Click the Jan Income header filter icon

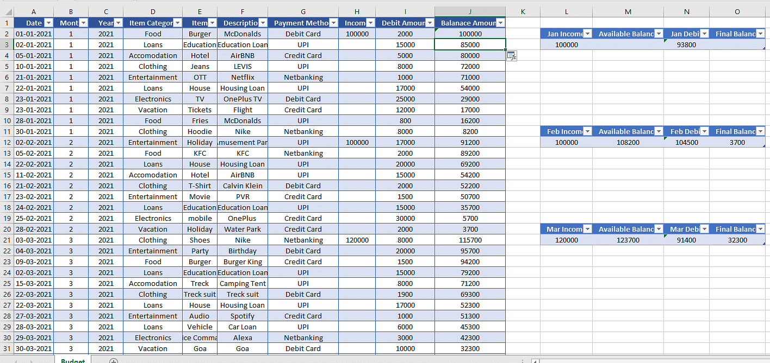tap(587, 34)
